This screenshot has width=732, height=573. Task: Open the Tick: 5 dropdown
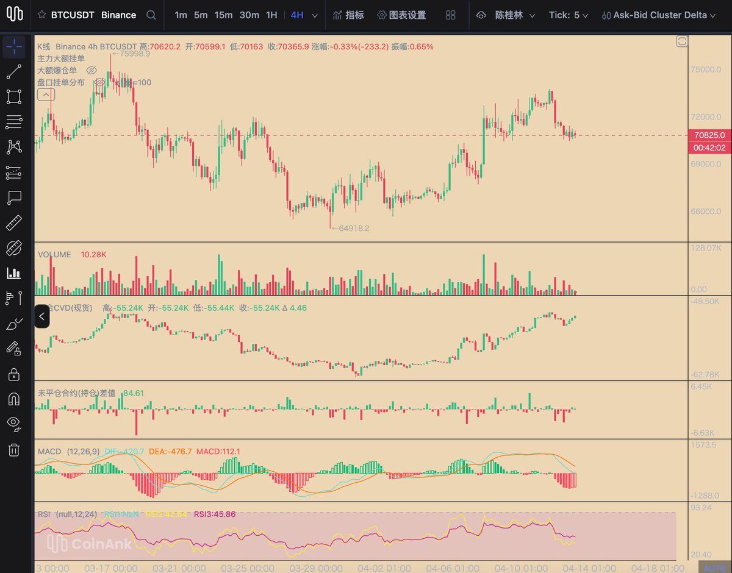(569, 15)
